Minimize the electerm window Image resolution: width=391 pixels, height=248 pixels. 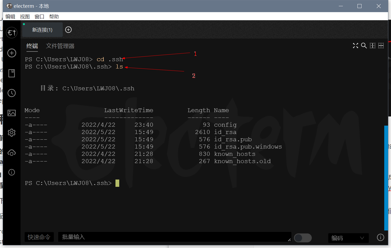pos(341,6)
